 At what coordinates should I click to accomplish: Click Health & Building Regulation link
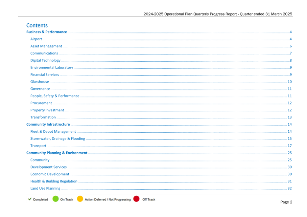[161, 181]
